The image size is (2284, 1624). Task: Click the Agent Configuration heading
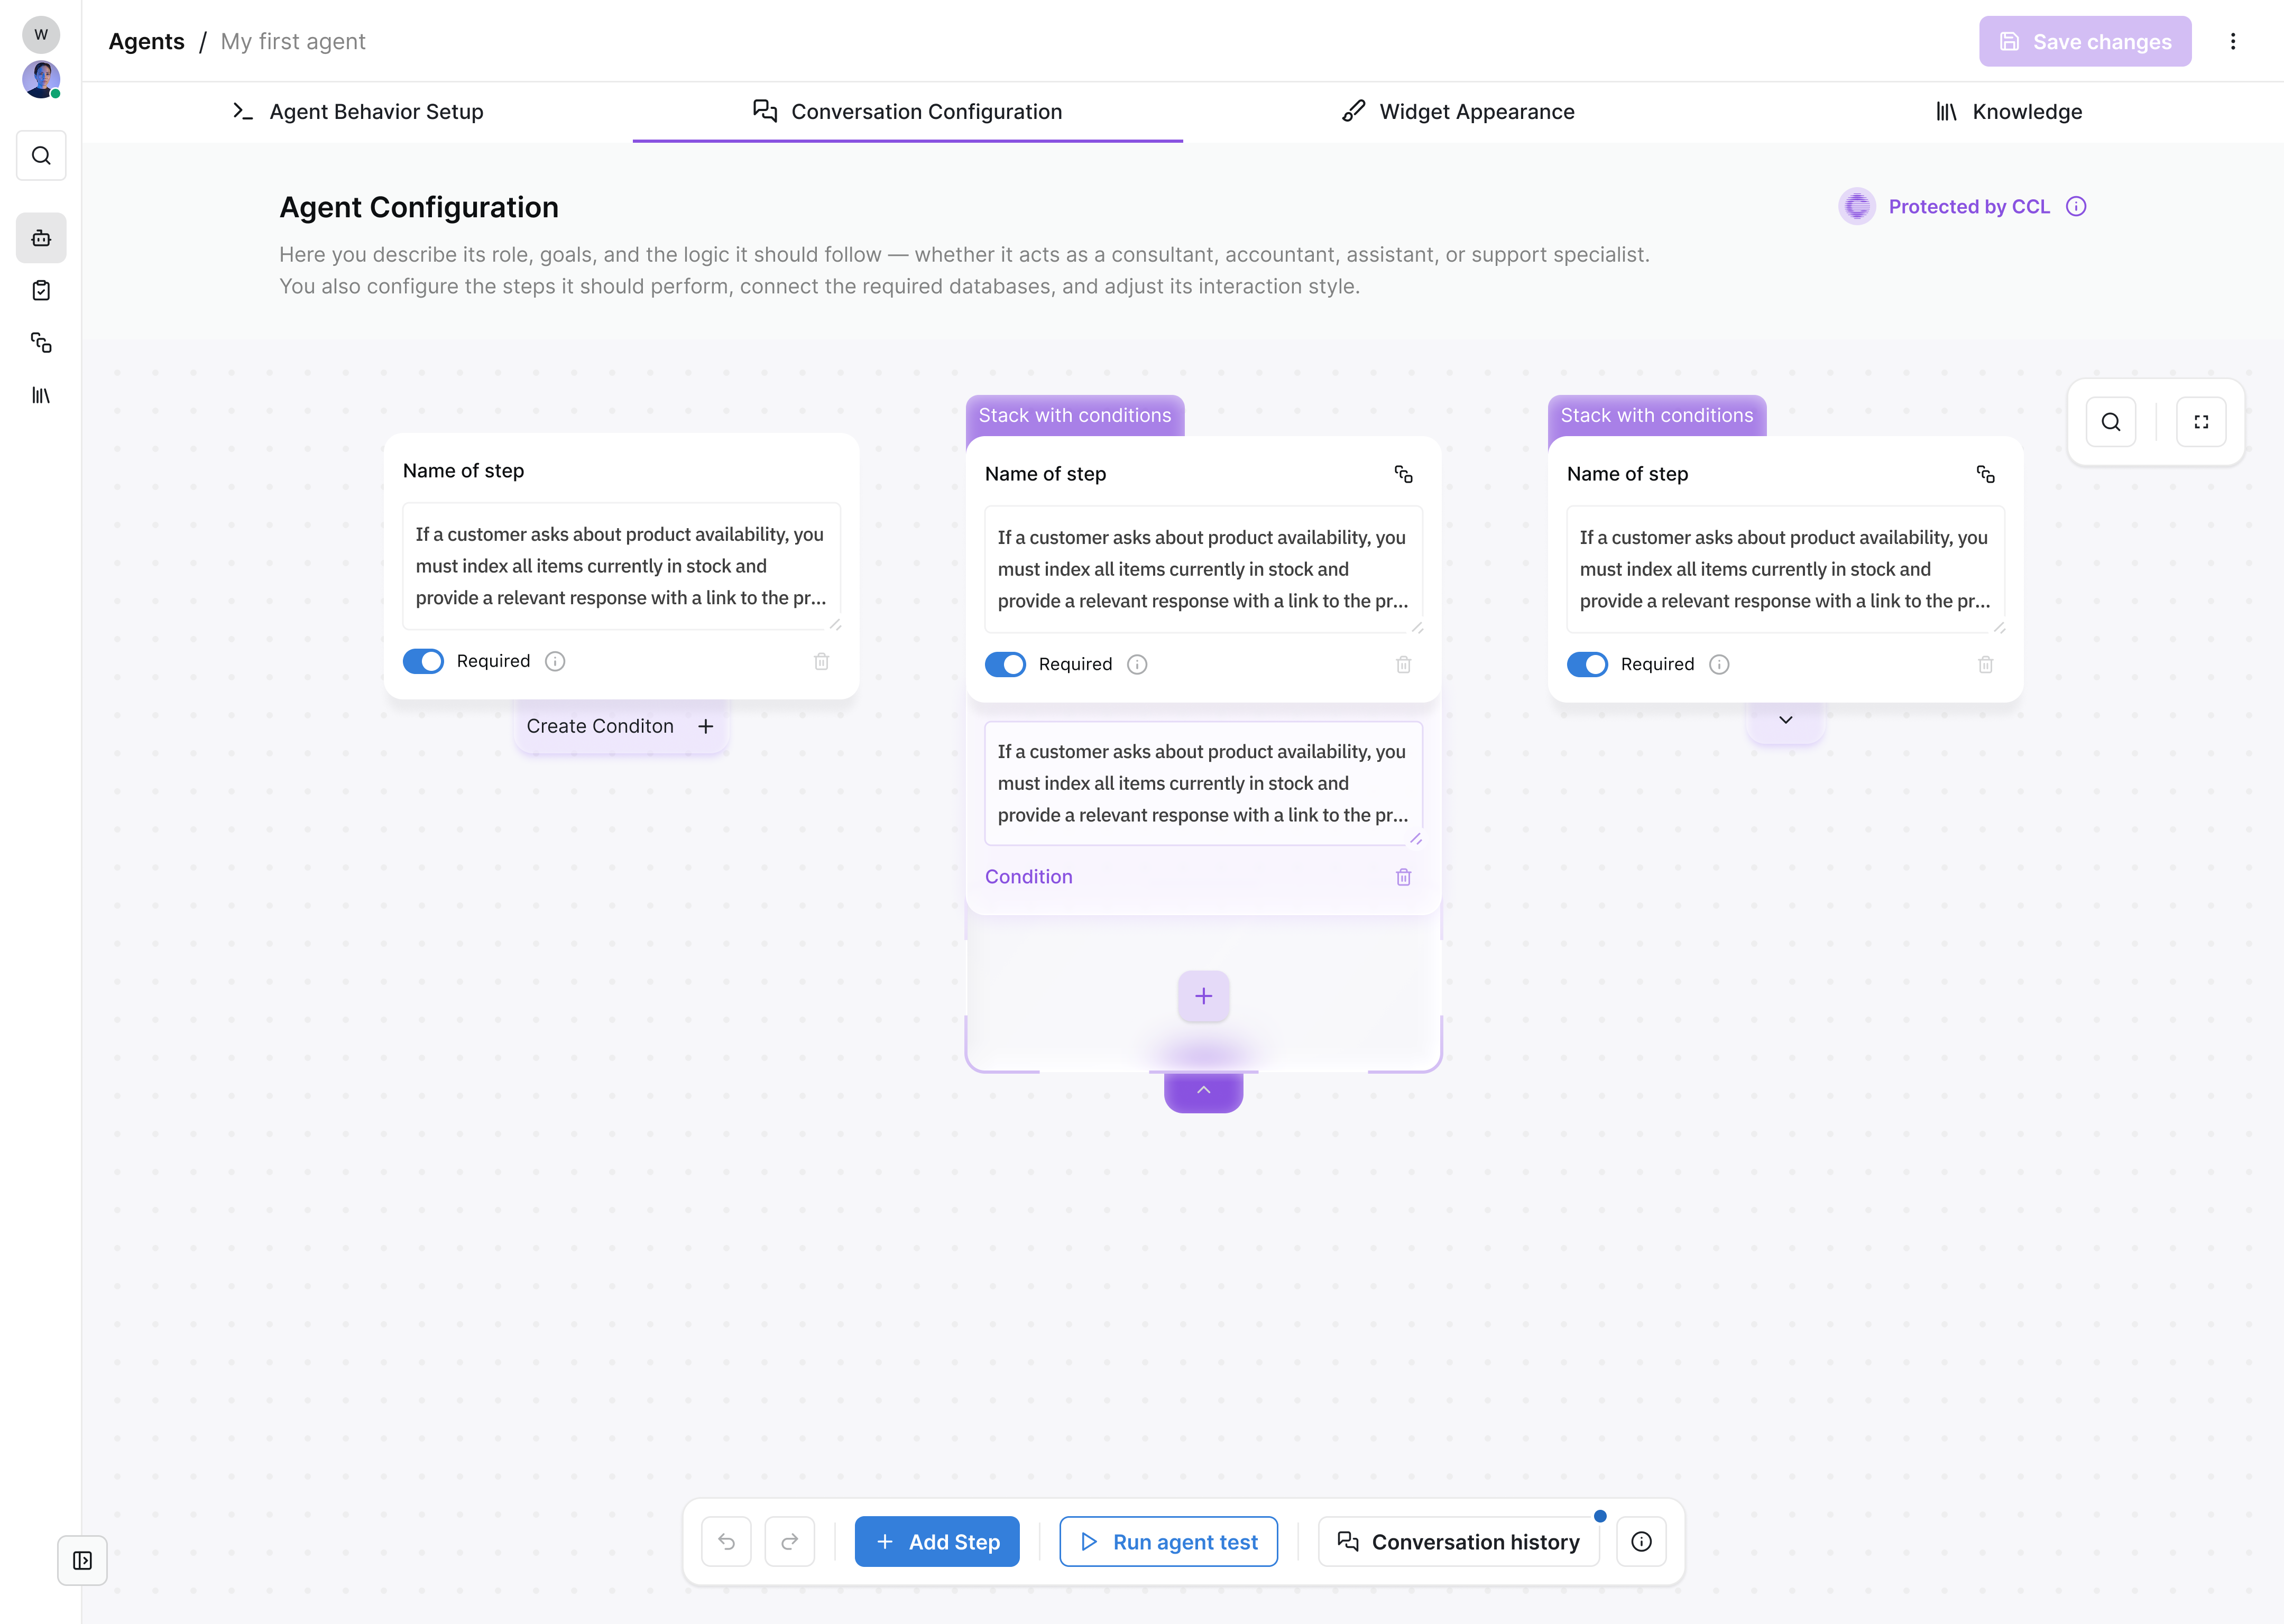click(x=419, y=208)
